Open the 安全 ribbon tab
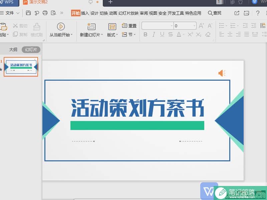This screenshot has height=200, width=267. 163,13
